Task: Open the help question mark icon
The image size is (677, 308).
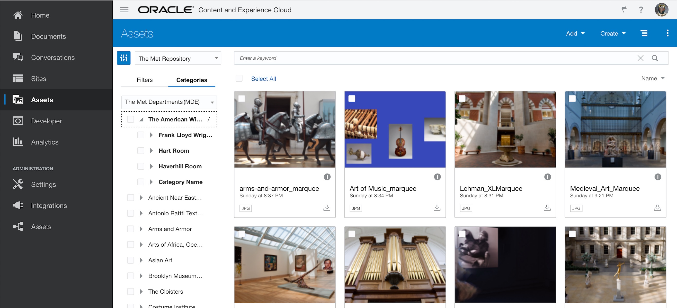Action: (641, 10)
